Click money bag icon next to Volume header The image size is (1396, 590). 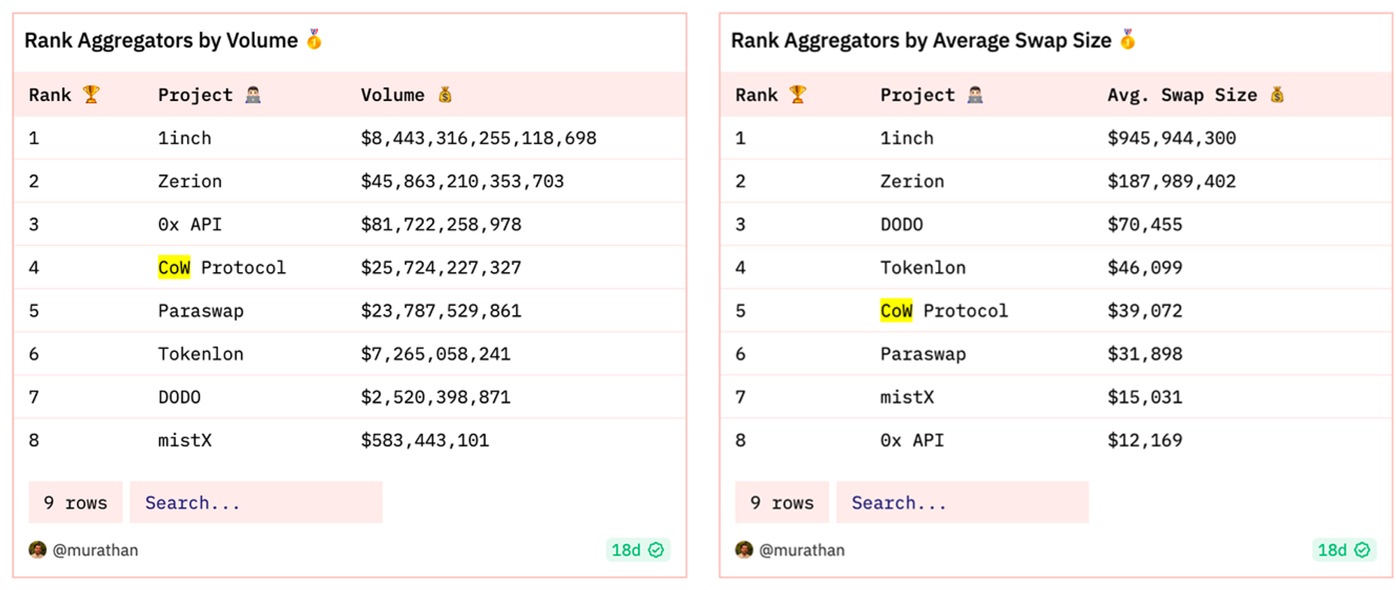pos(445,95)
